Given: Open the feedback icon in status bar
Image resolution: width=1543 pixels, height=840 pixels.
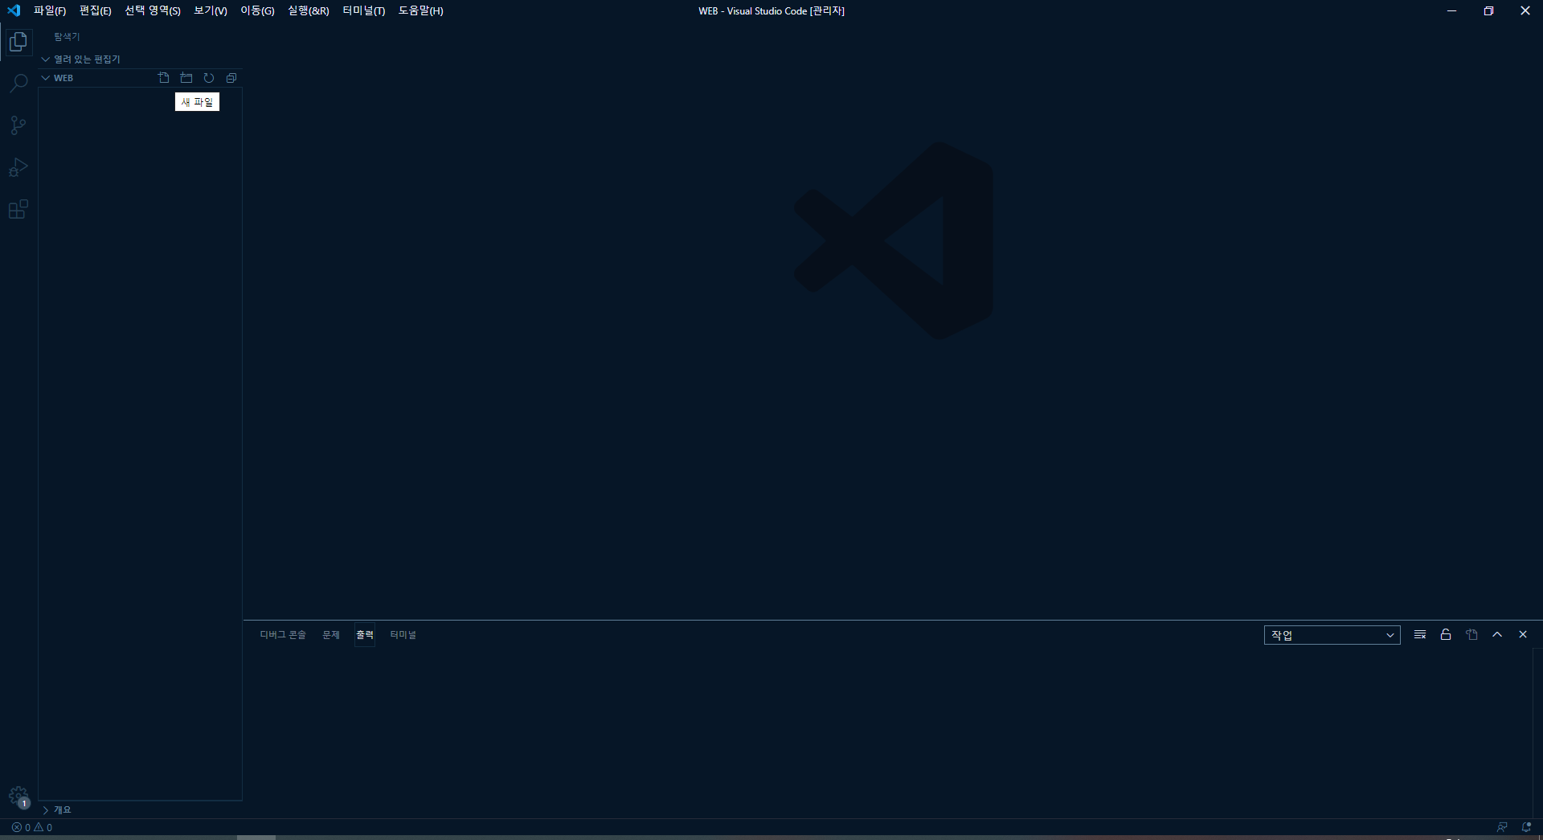Looking at the screenshot, I should click(1502, 827).
